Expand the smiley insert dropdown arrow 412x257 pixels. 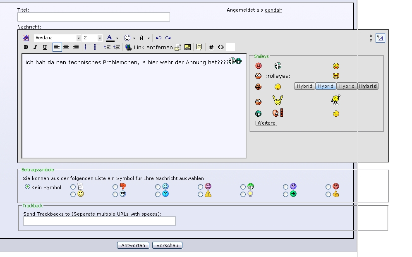pyautogui.click(x=134, y=38)
